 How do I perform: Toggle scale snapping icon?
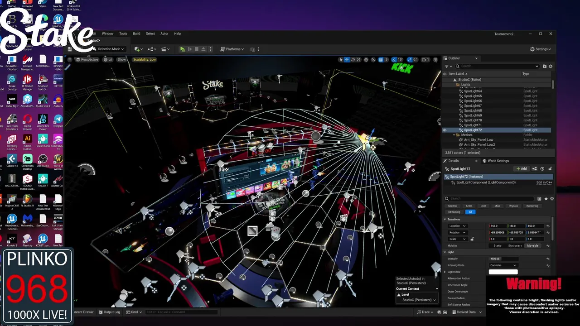[410, 60]
